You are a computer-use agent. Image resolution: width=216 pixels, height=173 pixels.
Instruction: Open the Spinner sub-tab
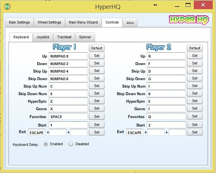click(85, 37)
